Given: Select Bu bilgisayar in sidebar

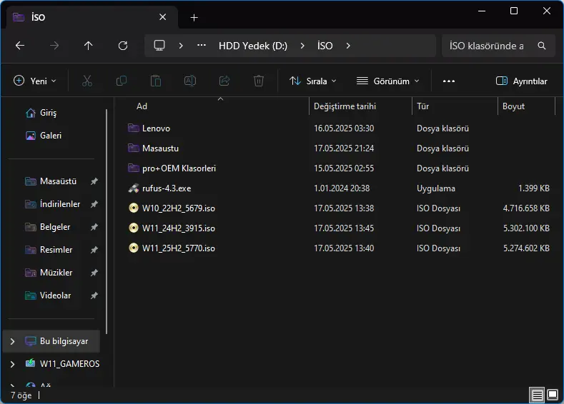Looking at the screenshot, I should pyautogui.click(x=51, y=341).
